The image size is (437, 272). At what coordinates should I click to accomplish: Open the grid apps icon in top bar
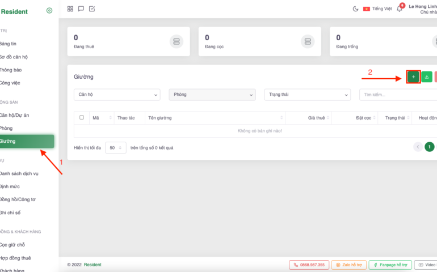70,8
